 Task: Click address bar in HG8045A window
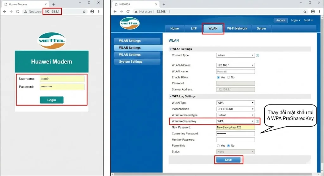pyautogui.click(x=220, y=12)
